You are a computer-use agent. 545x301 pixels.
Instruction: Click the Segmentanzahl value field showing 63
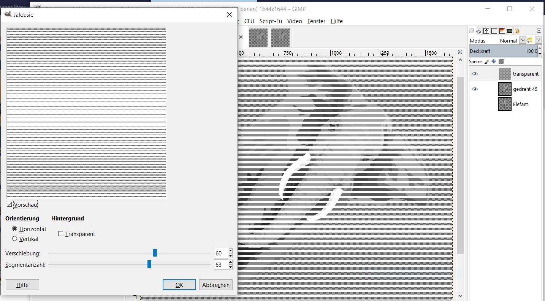pos(221,265)
